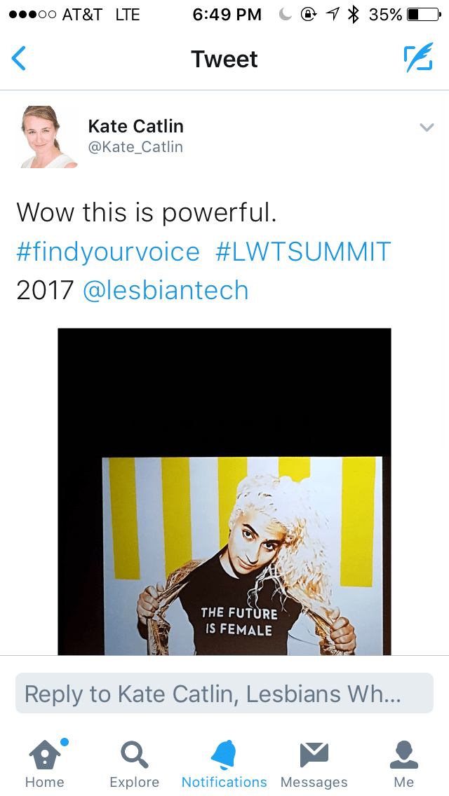The height and width of the screenshot is (796, 449).
Task: Open the Kate Catlin display name
Action: point(136,126)
